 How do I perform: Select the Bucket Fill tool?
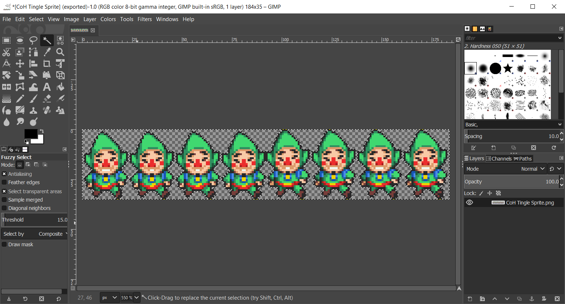point(60,87)
